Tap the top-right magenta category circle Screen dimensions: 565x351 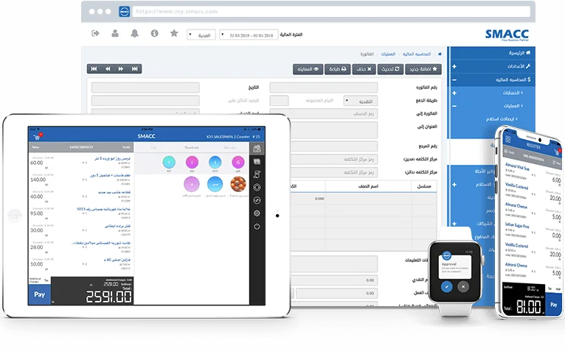238,162
